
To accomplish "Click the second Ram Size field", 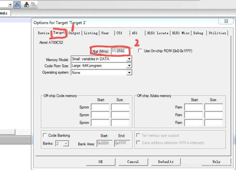I will [x=214, y=115].
